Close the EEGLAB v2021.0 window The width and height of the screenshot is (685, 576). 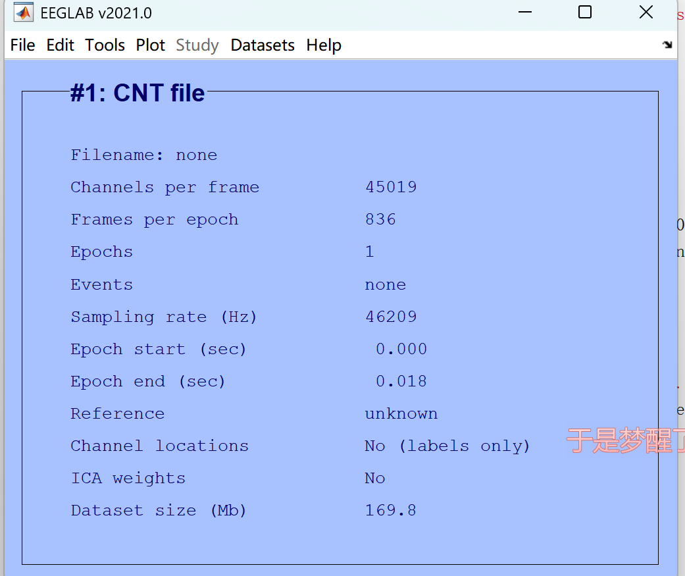[646, 12]
